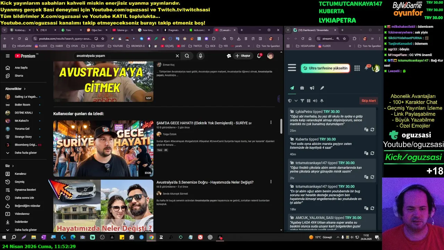This screenshot has height=250, width=444.
Task: Open the tab search dropdown in YouTube window
Action: point(5,30)
